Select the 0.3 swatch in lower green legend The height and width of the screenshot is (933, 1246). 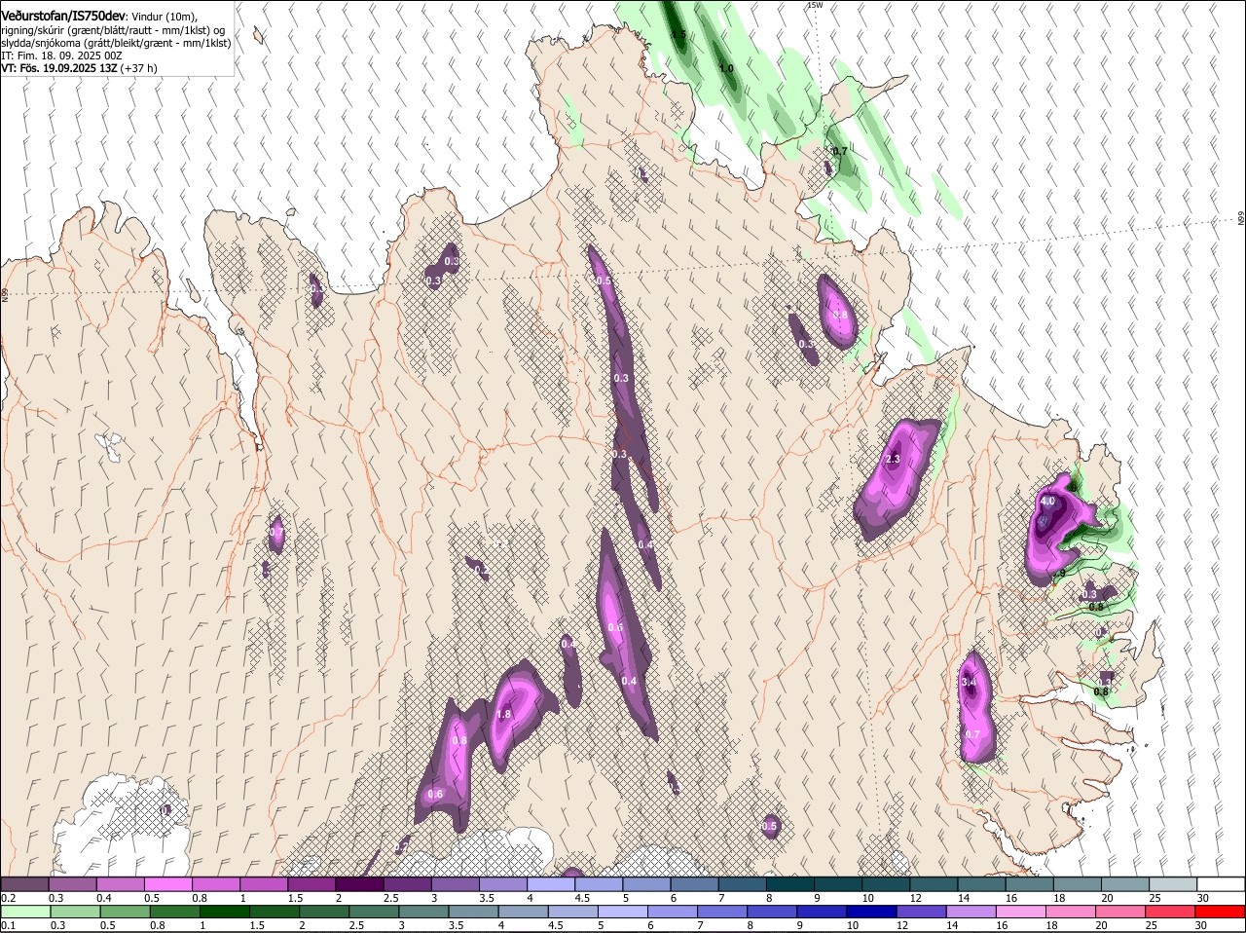(75, 912)
